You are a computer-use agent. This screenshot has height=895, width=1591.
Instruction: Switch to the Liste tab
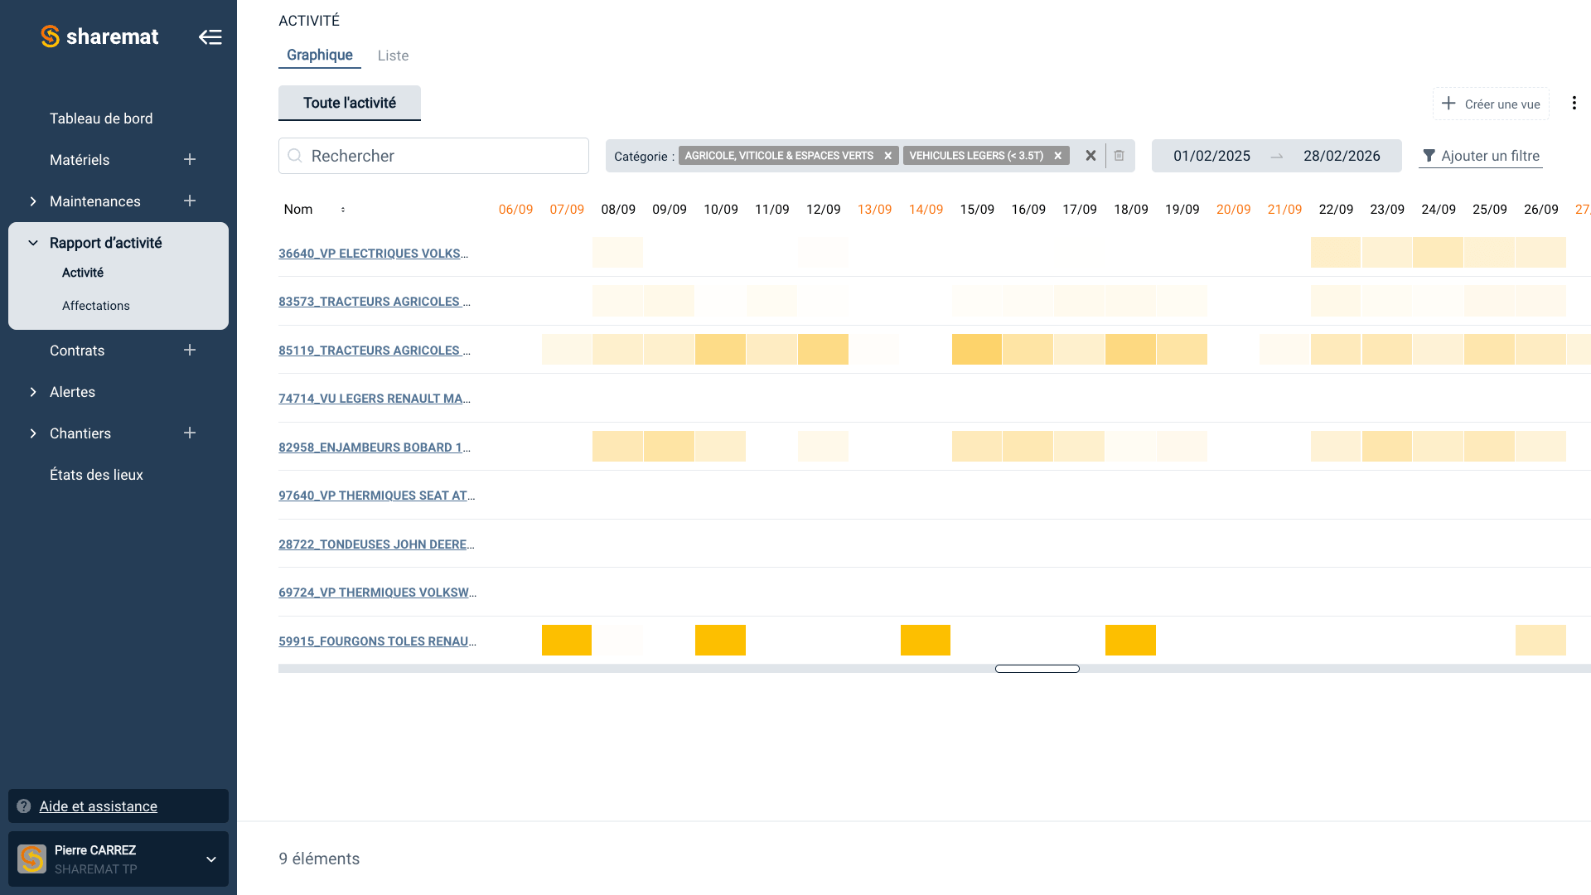coord(393,56)
